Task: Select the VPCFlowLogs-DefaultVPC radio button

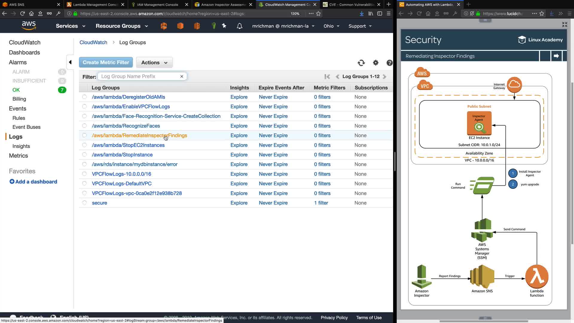Action: [x=85, y=184]
